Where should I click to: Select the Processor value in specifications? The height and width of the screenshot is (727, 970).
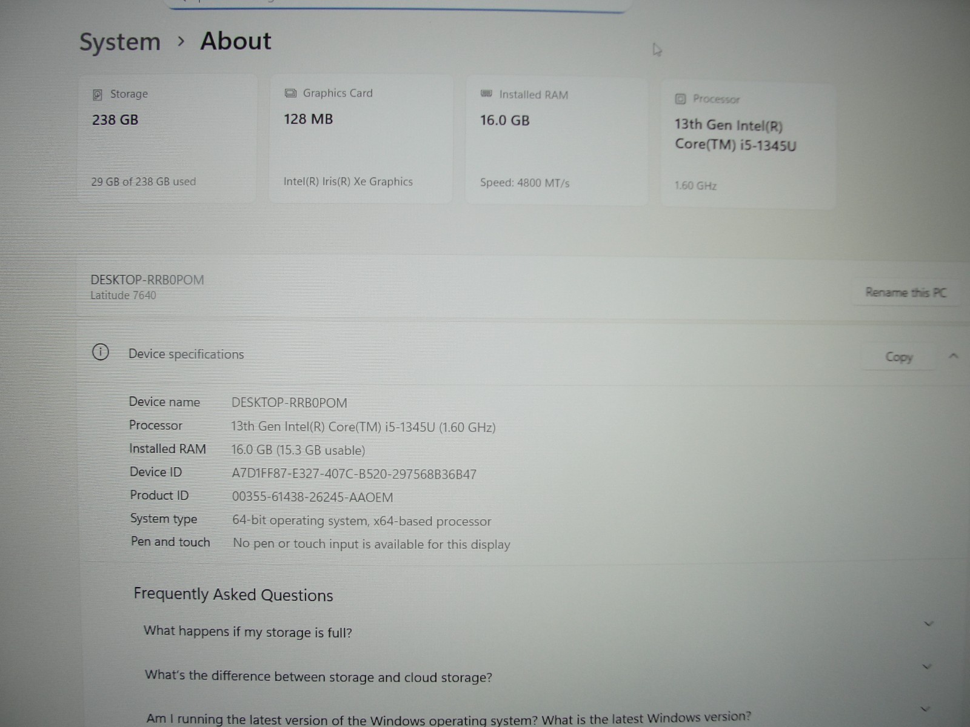tap(363, 427)
